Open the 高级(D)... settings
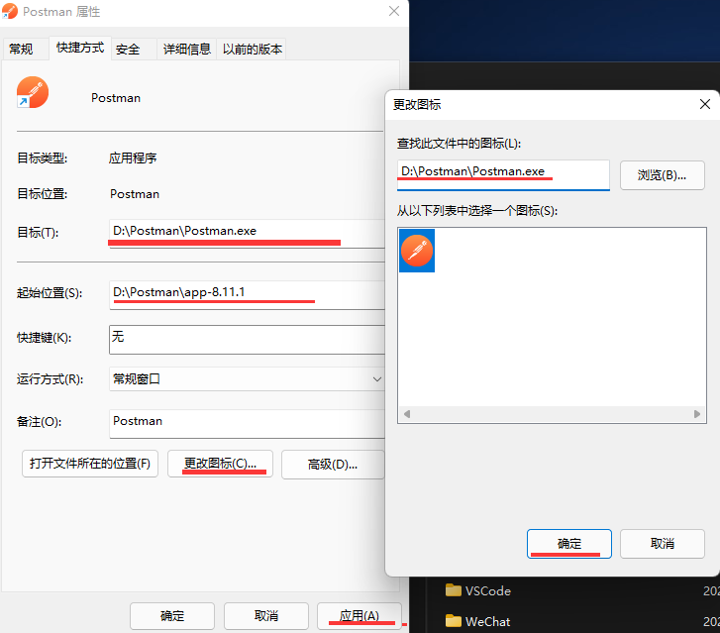Screen dimensions: 720x633 click(x=333, y=465)
